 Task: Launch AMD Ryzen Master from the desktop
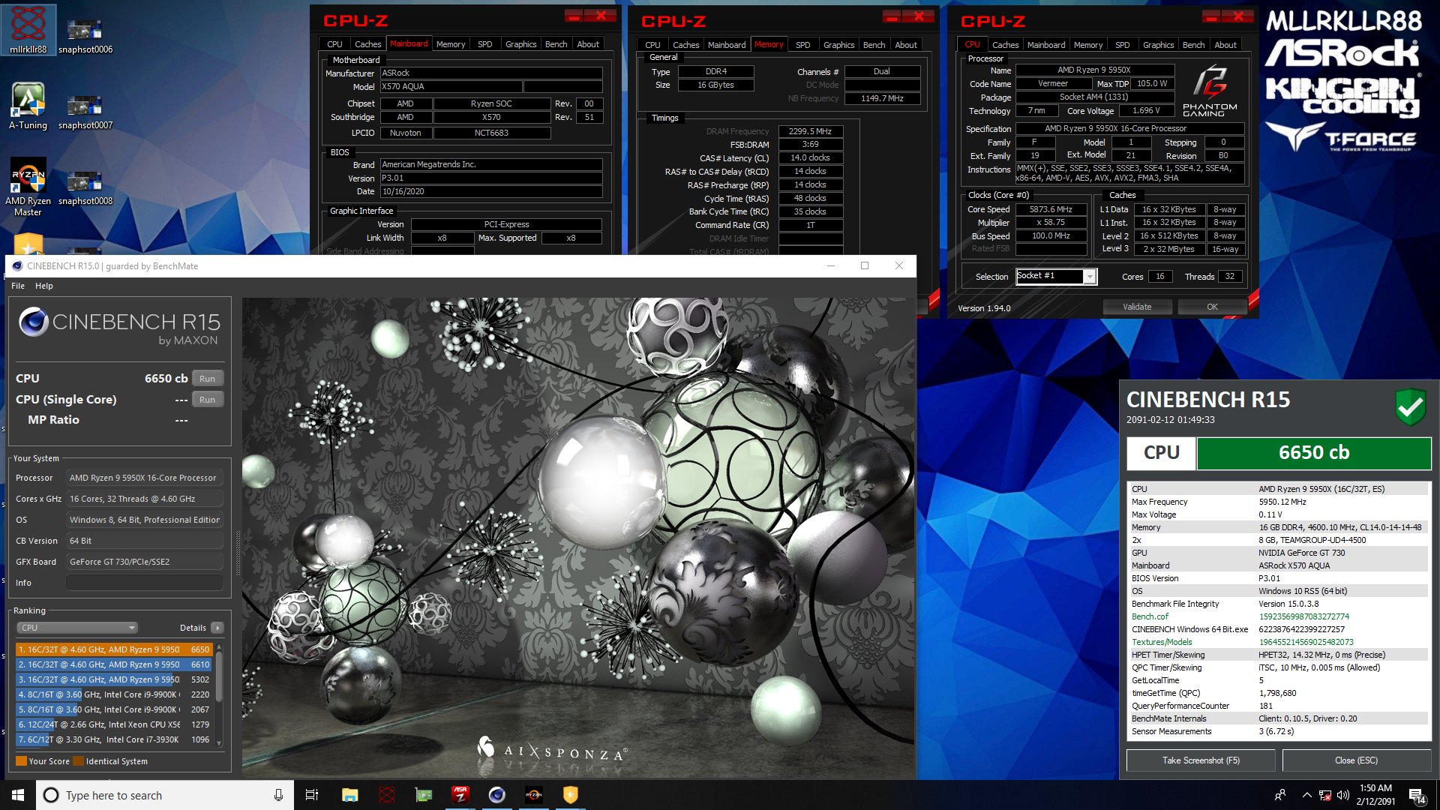pyautogui.click(x=28, y=187)
